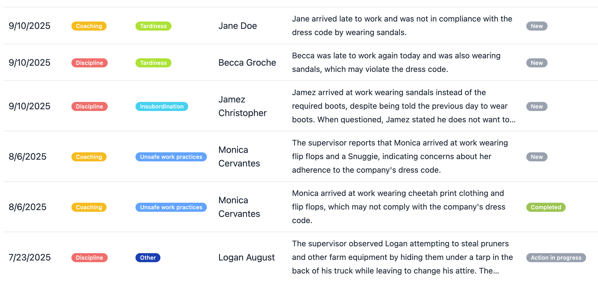Select the Discipline badge in Becca Groche's row
This screenshot has width=598, height=282.
coord(89,63)
